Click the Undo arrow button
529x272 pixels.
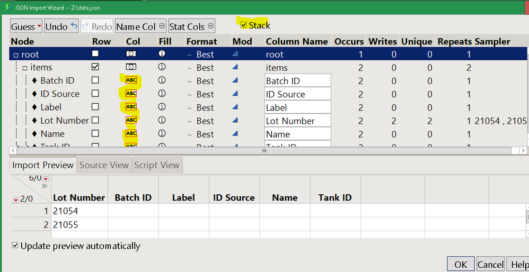pyautogui.click(x=61, y=26)
